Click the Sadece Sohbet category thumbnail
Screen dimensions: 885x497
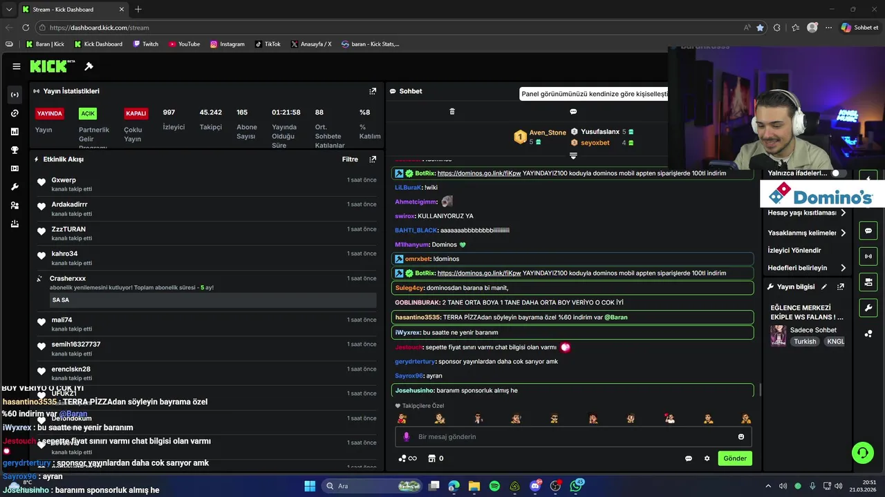click(x=779, y=335)
